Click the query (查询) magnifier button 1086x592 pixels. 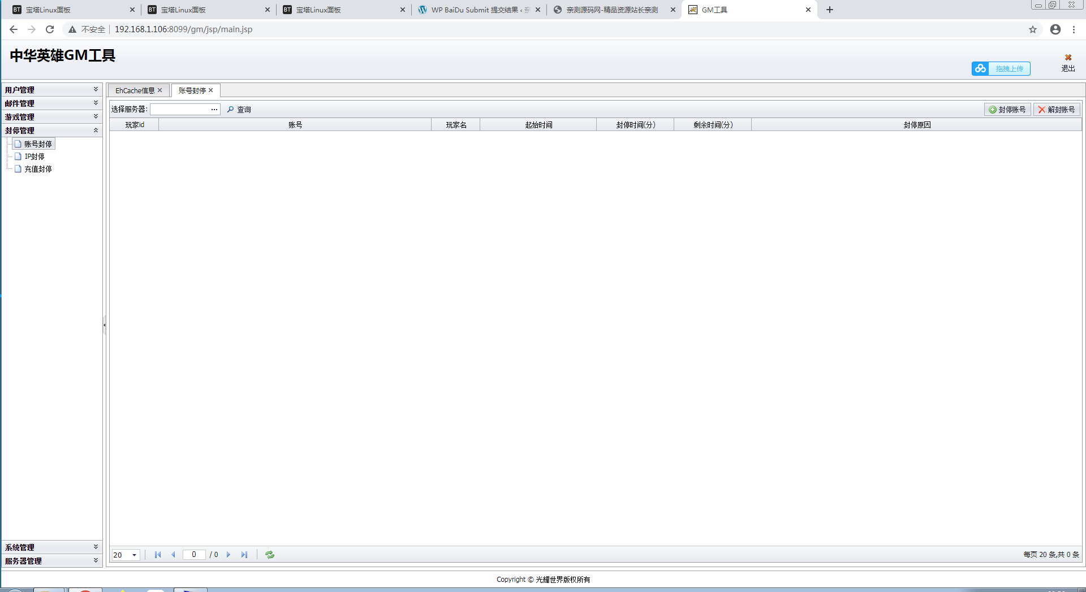coord(239,110)
